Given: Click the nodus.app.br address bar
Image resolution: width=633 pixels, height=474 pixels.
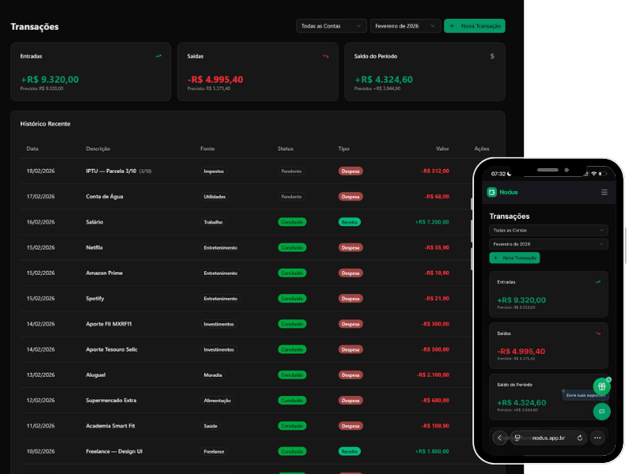Looking at the screenshot, I should pyautogui.click(x=548, y=438).
